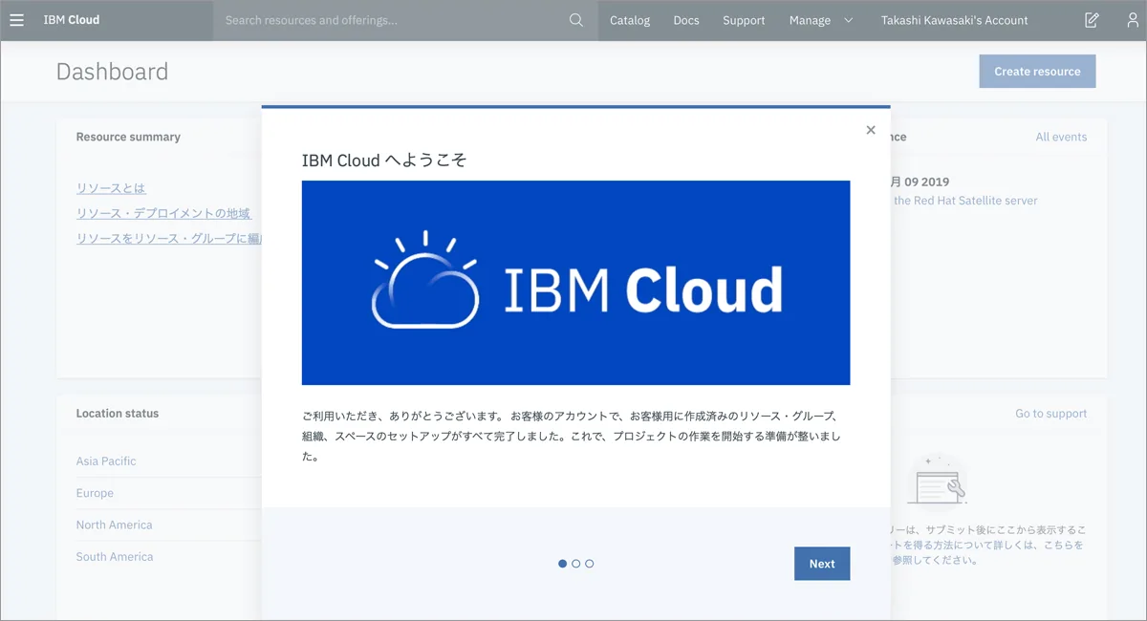Open the リソースをリソース・グループに link

tap(169, 239)
